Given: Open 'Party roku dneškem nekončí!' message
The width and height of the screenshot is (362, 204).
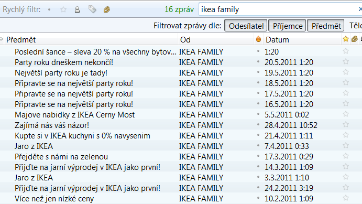Looking at the screenshot, I should pos(64,62).
